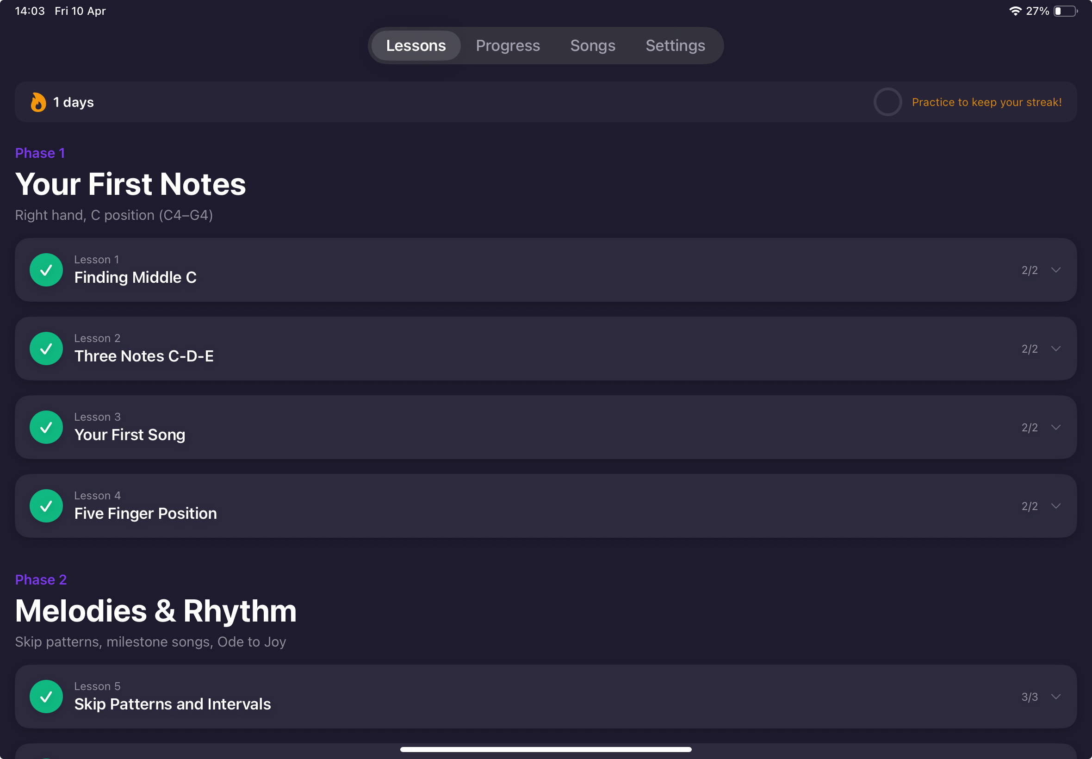Click the Wi-Fi status icon
The width and height of the screenshot is (1092, 759).
(x=1015, y=11)
